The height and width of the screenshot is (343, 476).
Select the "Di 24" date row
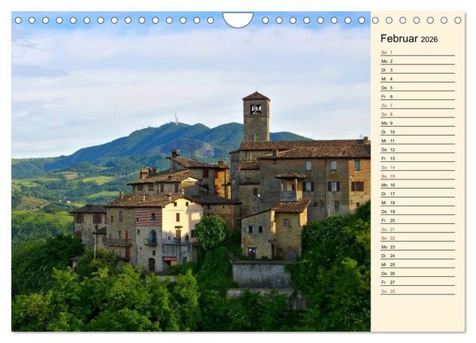[x=418, y=256]
